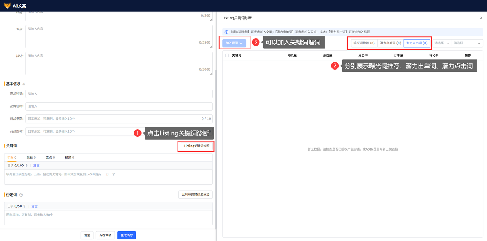
Task: Click the Listing关键词诊断 button
Action: click(x=196, y=146)
